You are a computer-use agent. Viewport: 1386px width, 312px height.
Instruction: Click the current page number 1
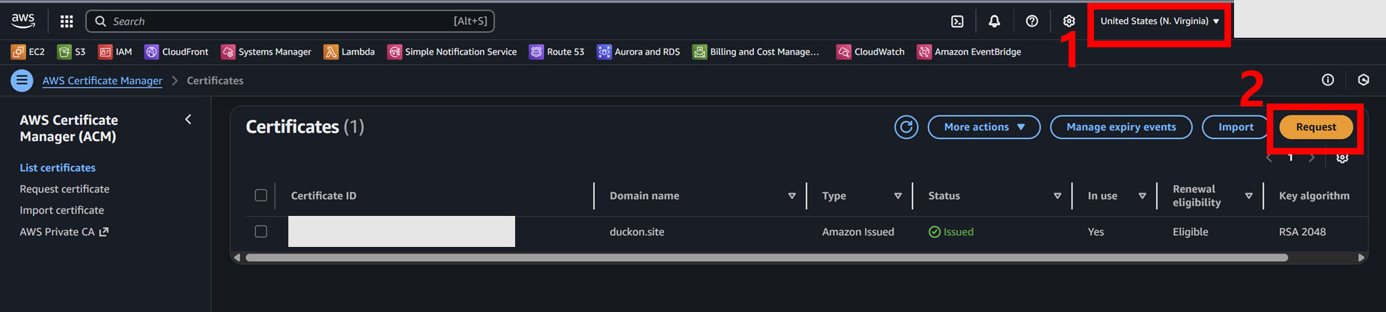click(1290, 157)
